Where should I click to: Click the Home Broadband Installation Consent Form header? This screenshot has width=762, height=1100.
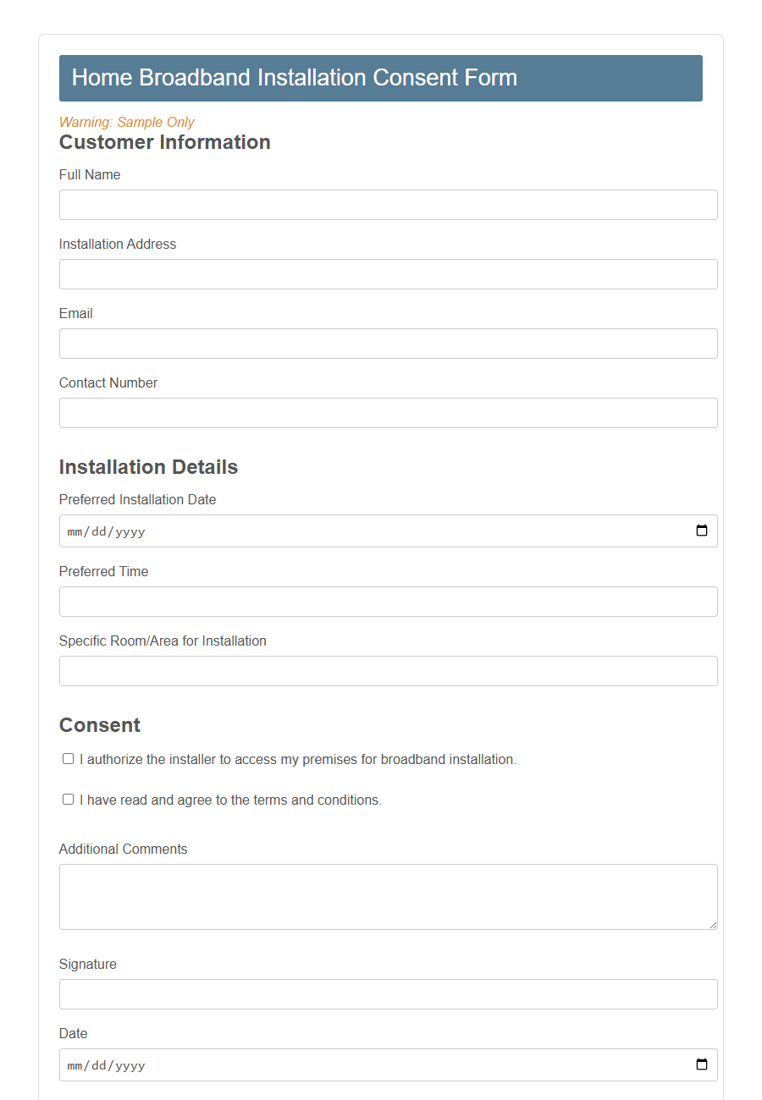point(295,77)
